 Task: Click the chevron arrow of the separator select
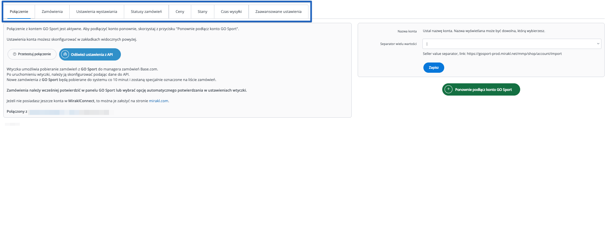[x=598, y=44]
